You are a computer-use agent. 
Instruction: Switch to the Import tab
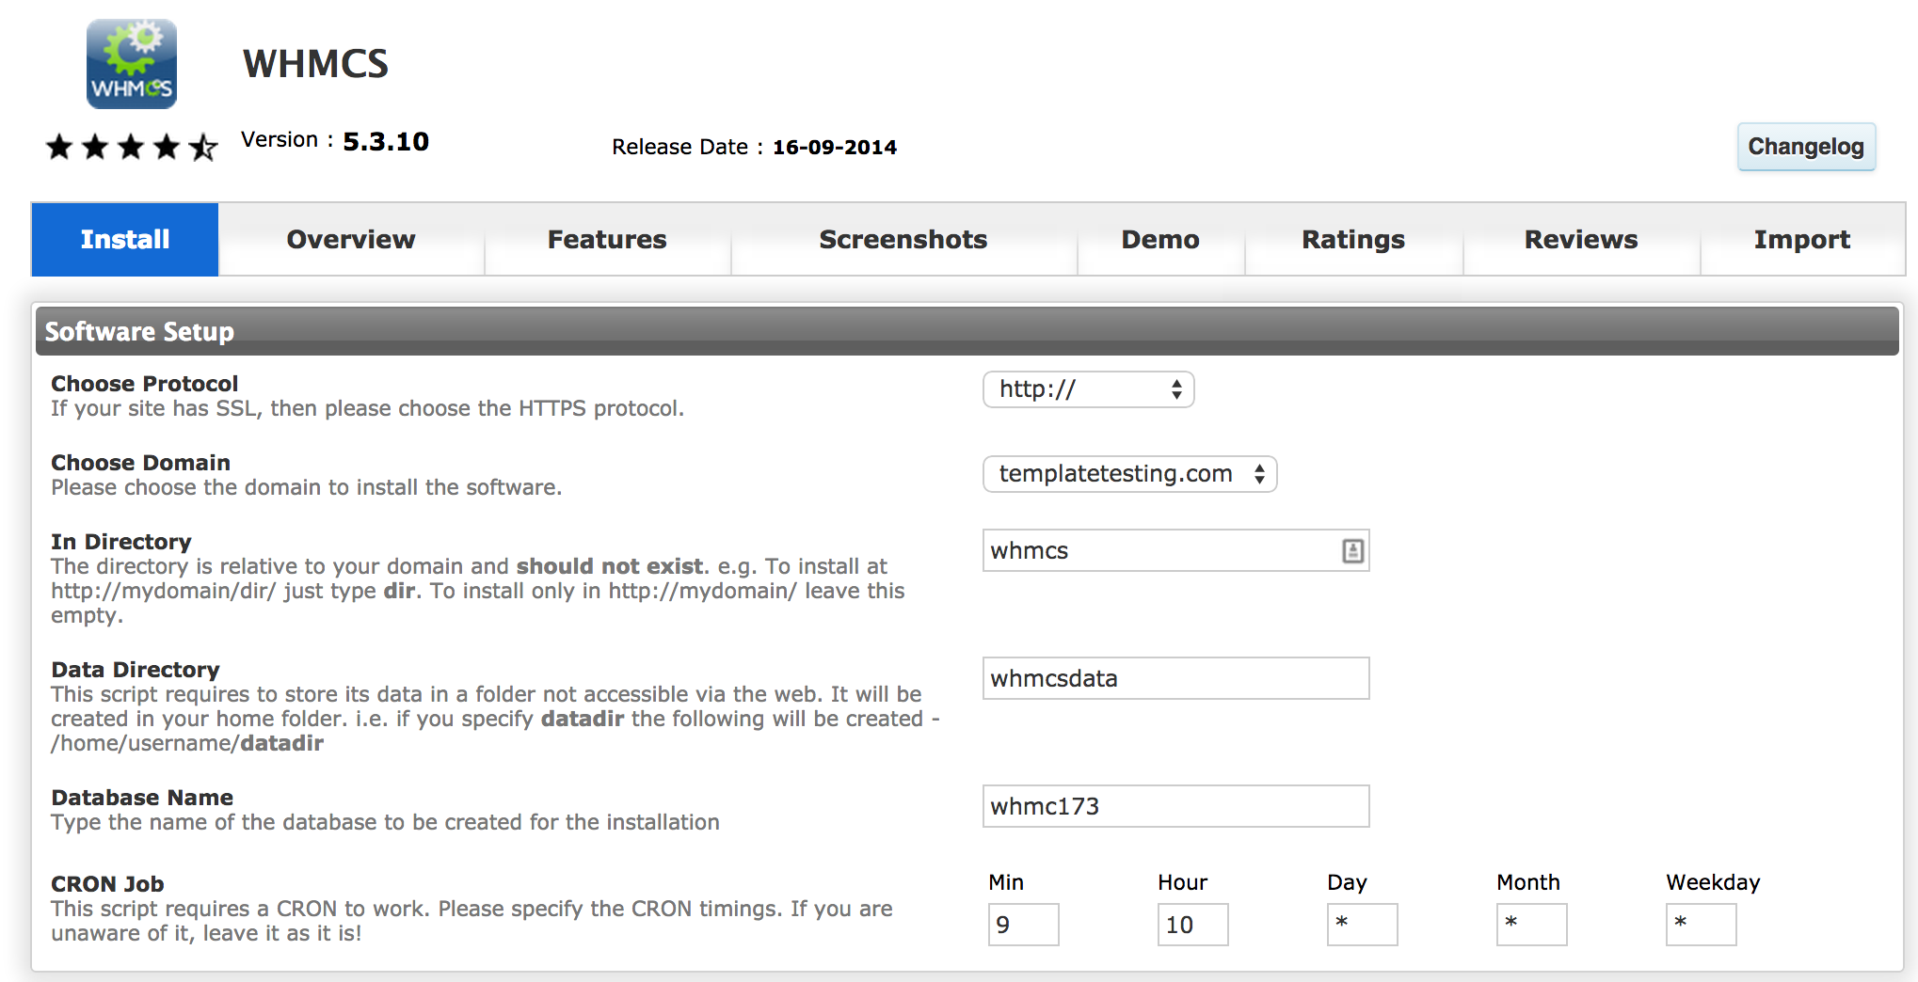point(1802,239)
